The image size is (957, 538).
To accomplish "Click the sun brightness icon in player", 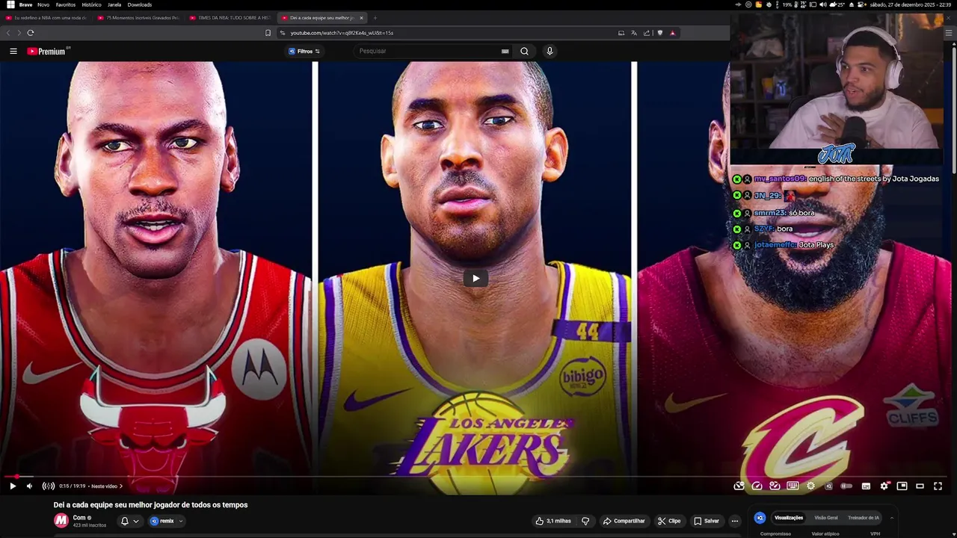I will click(810, 486).
